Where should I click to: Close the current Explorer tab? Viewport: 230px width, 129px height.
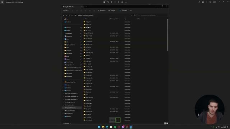tap(82, 7)
